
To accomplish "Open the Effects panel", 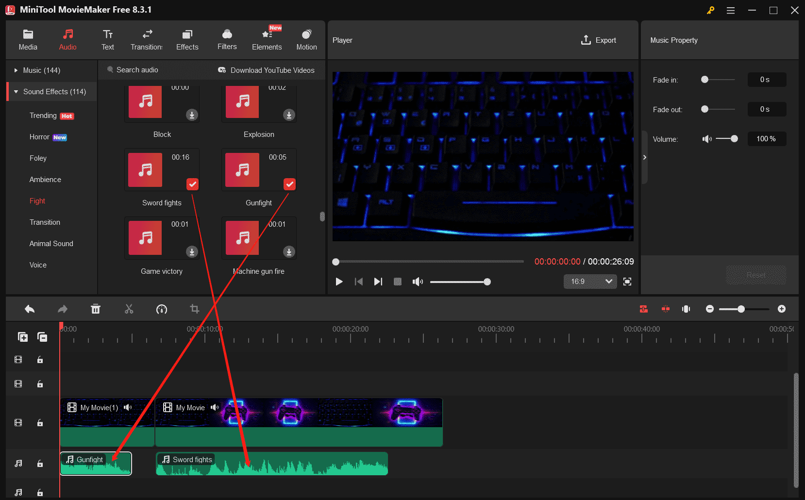I will 187,39.
